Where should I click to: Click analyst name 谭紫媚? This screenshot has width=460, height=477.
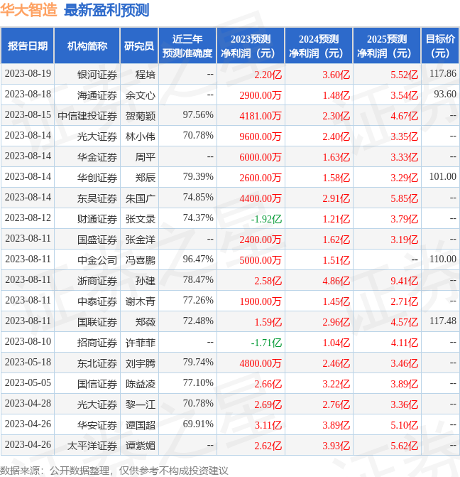click(141, 446)
